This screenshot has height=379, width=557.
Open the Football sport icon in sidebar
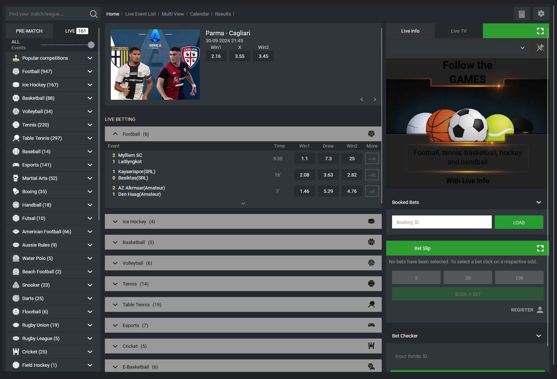point(16,71)
